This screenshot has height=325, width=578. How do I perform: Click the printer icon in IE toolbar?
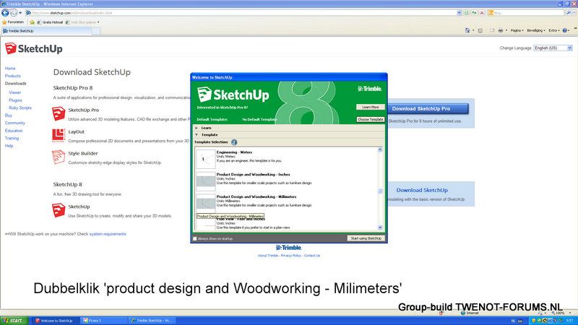tap(500, 30)
